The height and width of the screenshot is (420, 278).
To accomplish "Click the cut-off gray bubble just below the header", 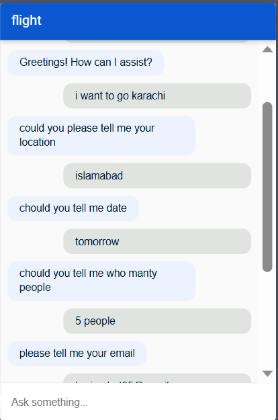I will coord(157,41).
